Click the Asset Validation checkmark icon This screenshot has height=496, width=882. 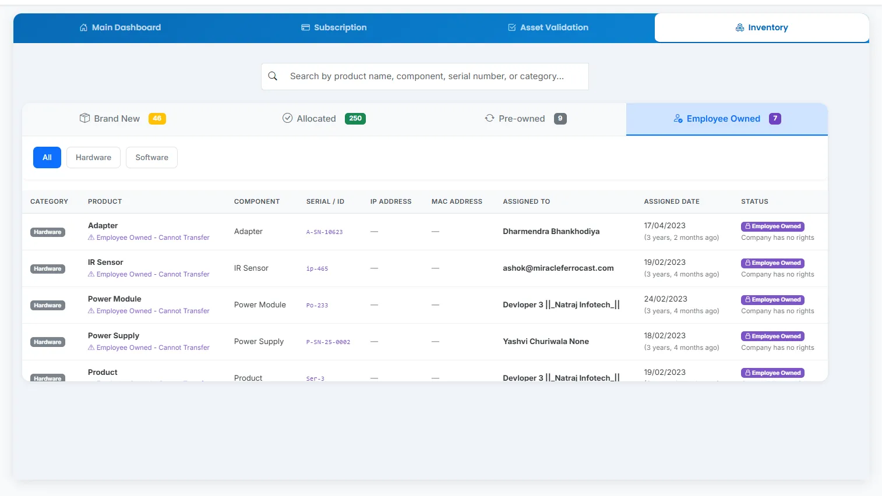(x=512, y=27)
